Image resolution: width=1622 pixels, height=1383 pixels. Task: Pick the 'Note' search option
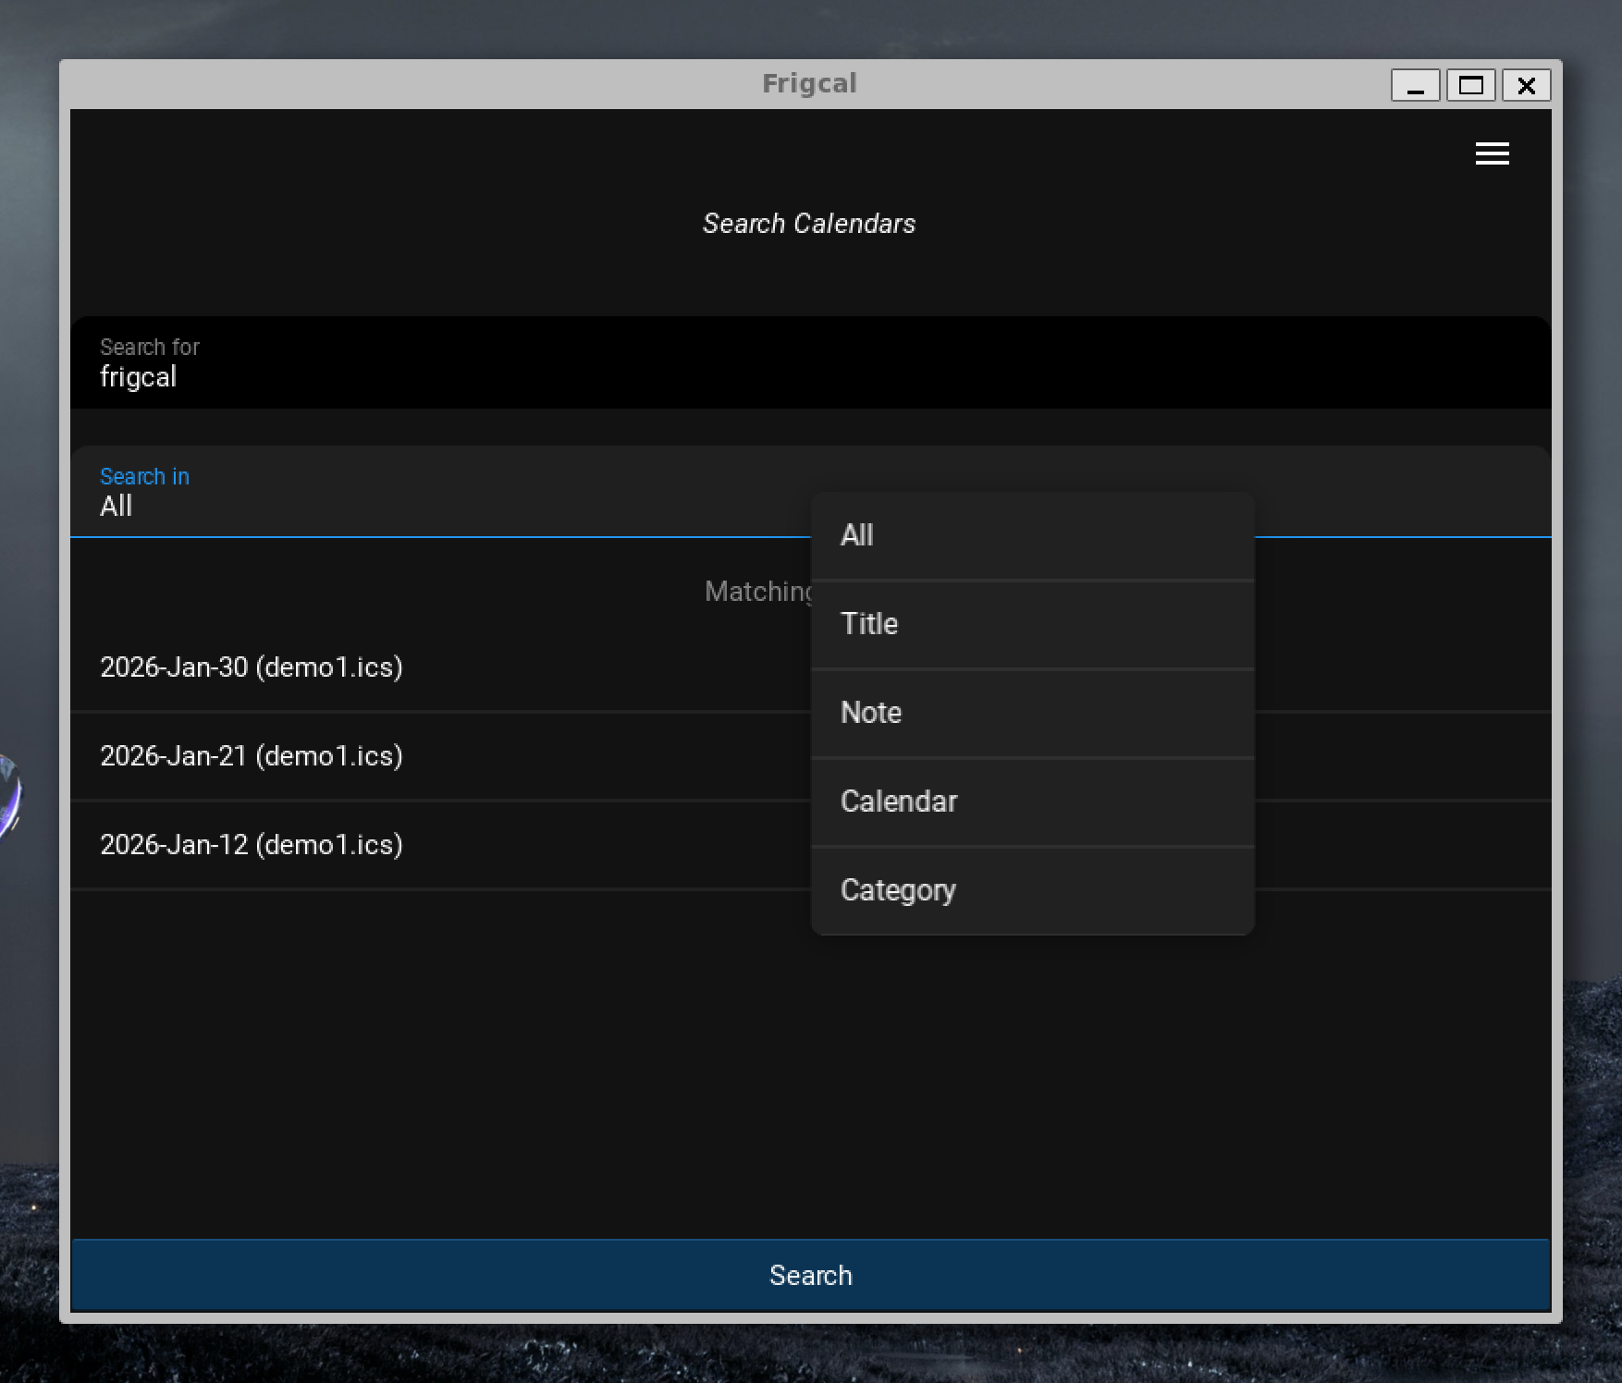click(1032, 713)
